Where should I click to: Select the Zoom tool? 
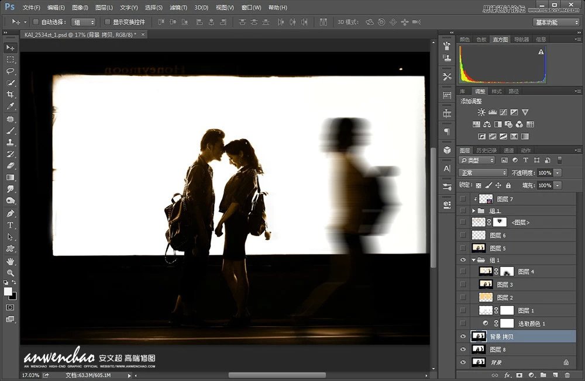tap(11, 272)
